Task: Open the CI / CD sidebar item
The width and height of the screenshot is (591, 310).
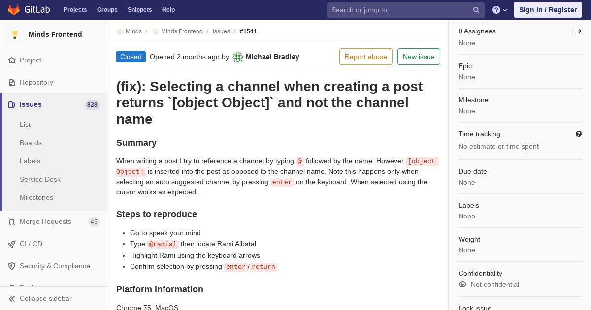Action: click(54, 244)
